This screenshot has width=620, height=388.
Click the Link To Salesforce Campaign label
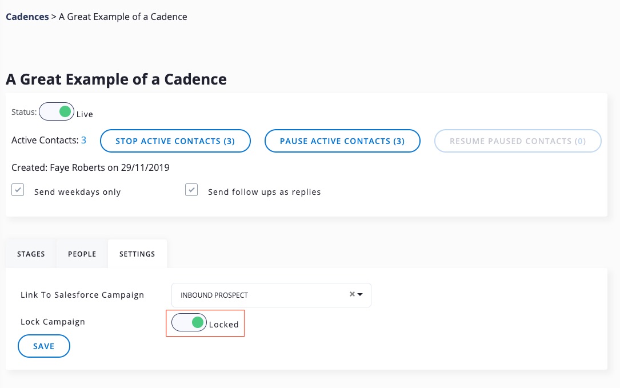(x=82, y=295)
